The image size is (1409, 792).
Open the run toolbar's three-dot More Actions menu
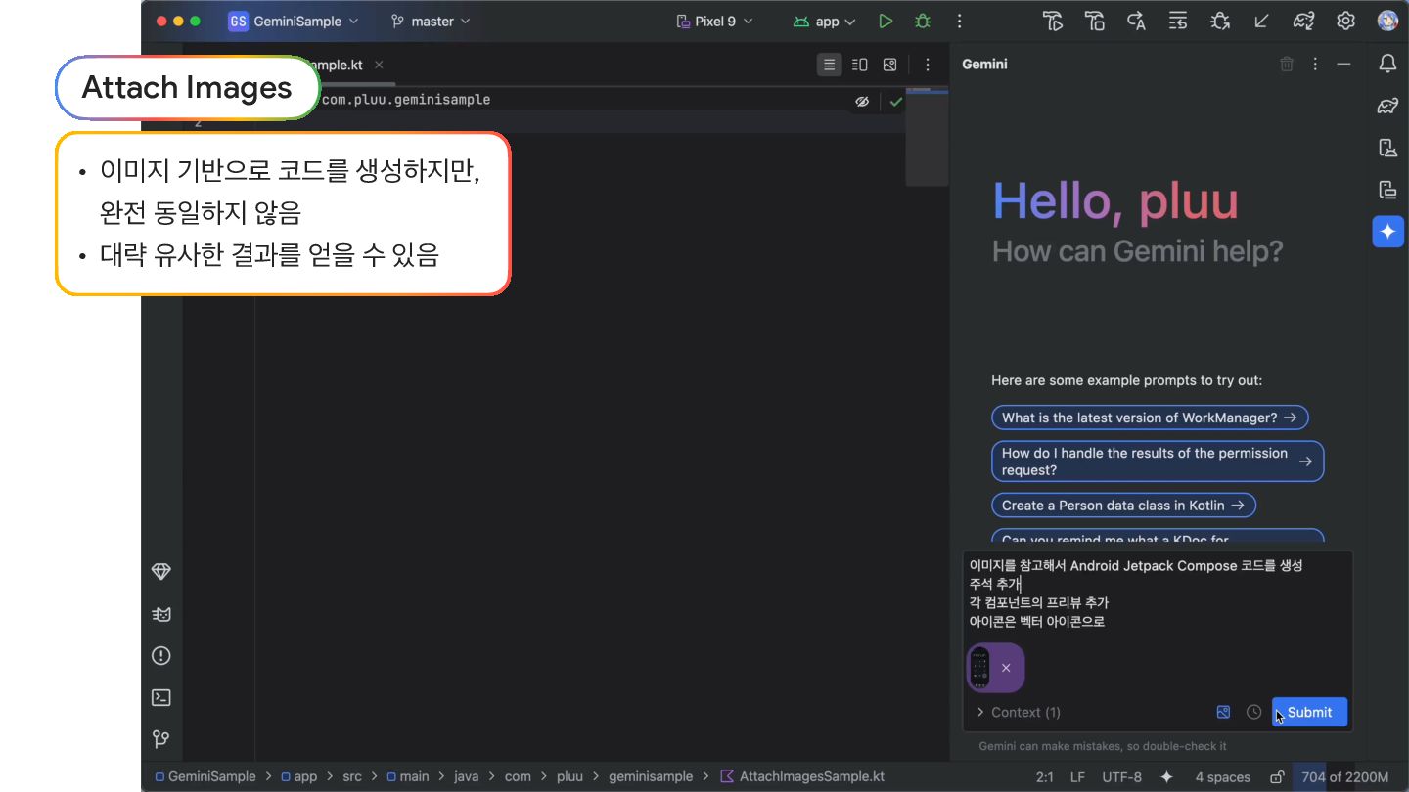pos(959,22)
